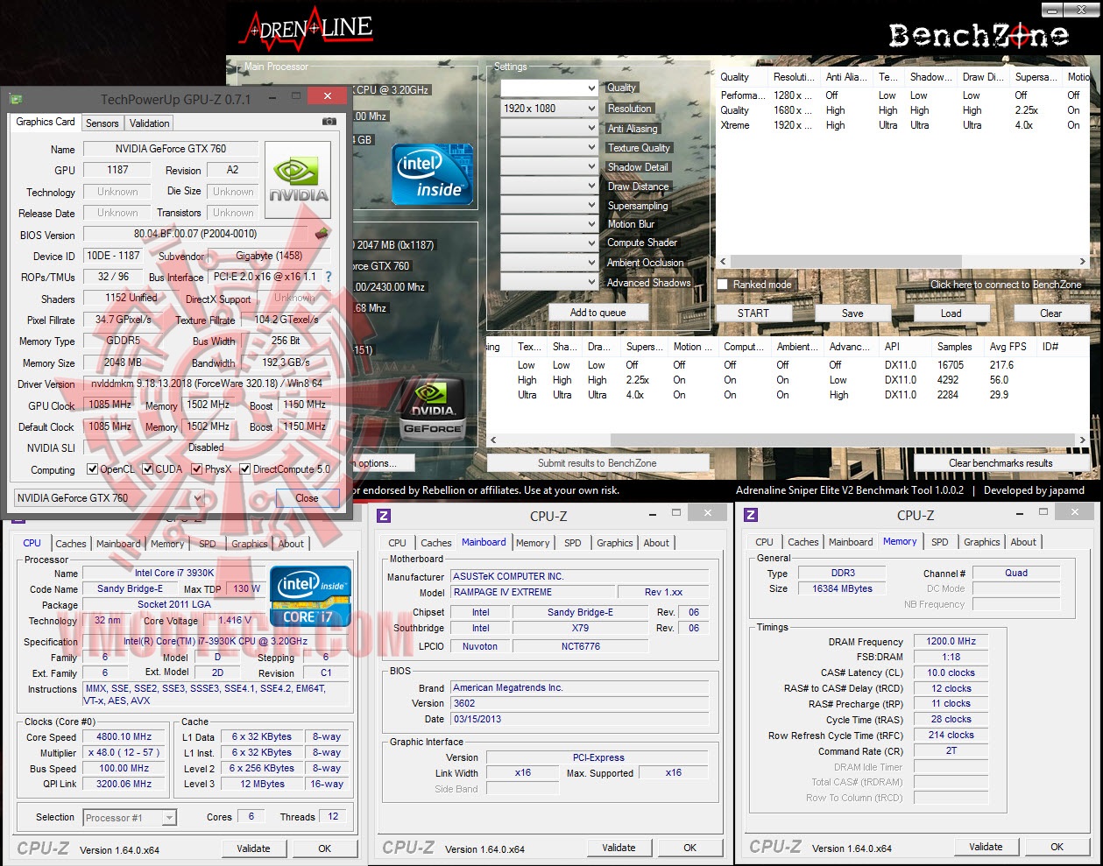Click the DRAM Frequency value 1200.0 MHz
This screenshot has height=866, width=1103.
(951, 641)
